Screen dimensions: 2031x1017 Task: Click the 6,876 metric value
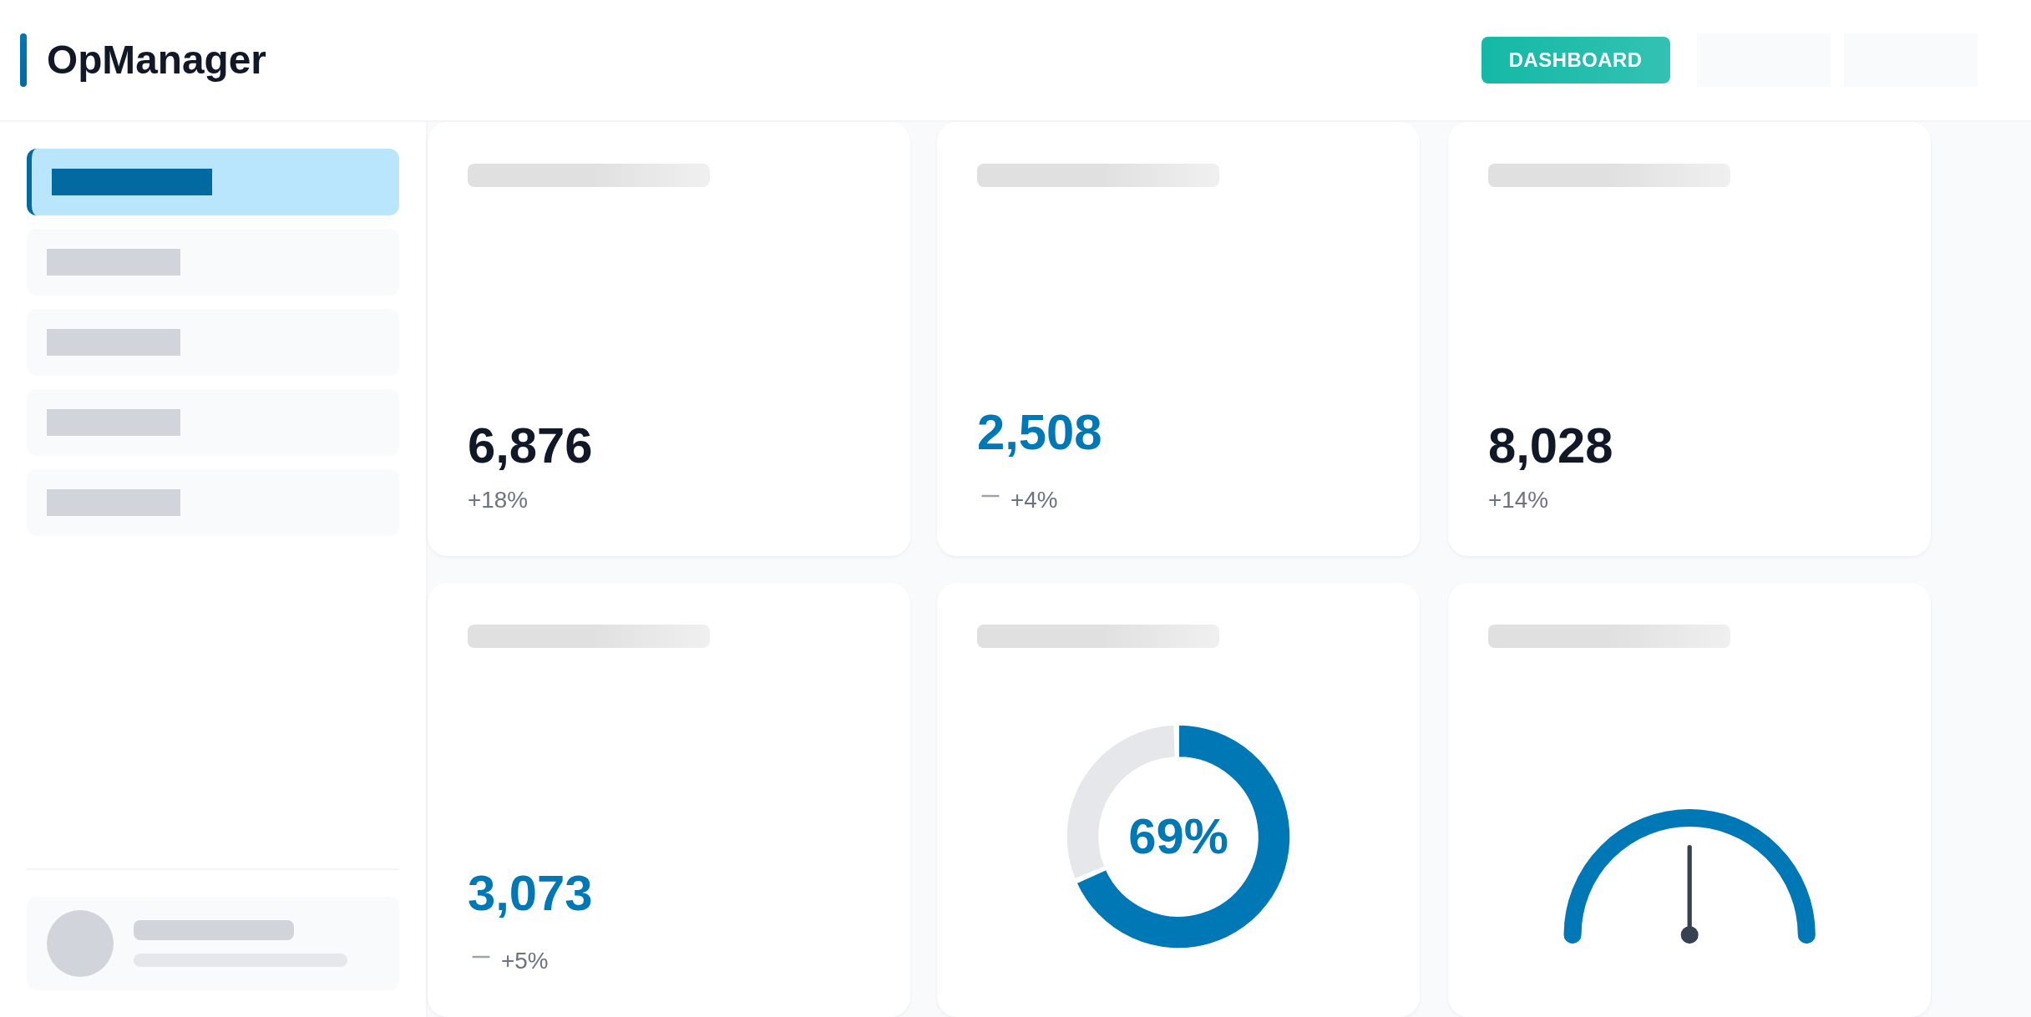coord(529,446)
